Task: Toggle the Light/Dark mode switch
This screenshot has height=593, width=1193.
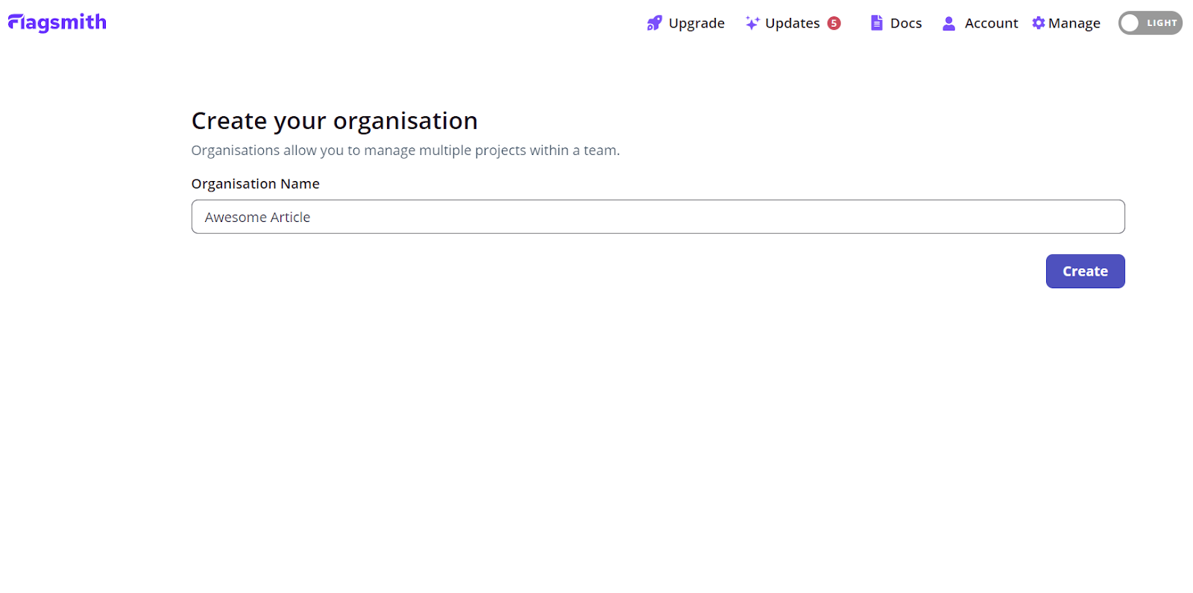Action: 1150,23
